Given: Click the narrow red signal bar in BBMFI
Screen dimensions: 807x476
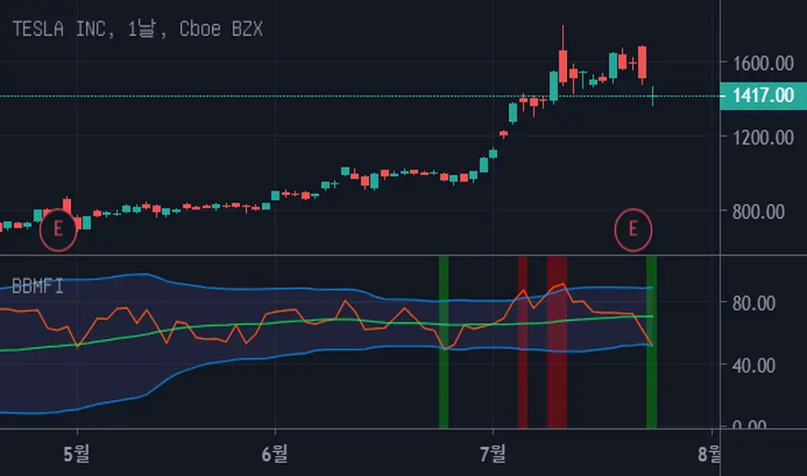Looking at the screenshot, I should (x=522, y=342).
